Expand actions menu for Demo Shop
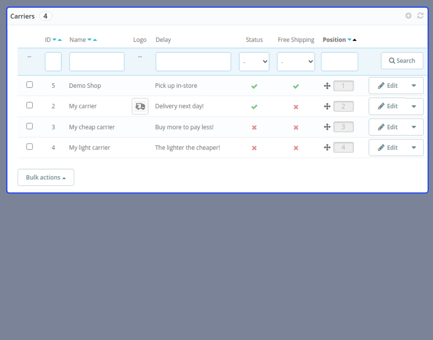The height and width of the screenshot is (340, 433). click(x=414, y=85)
